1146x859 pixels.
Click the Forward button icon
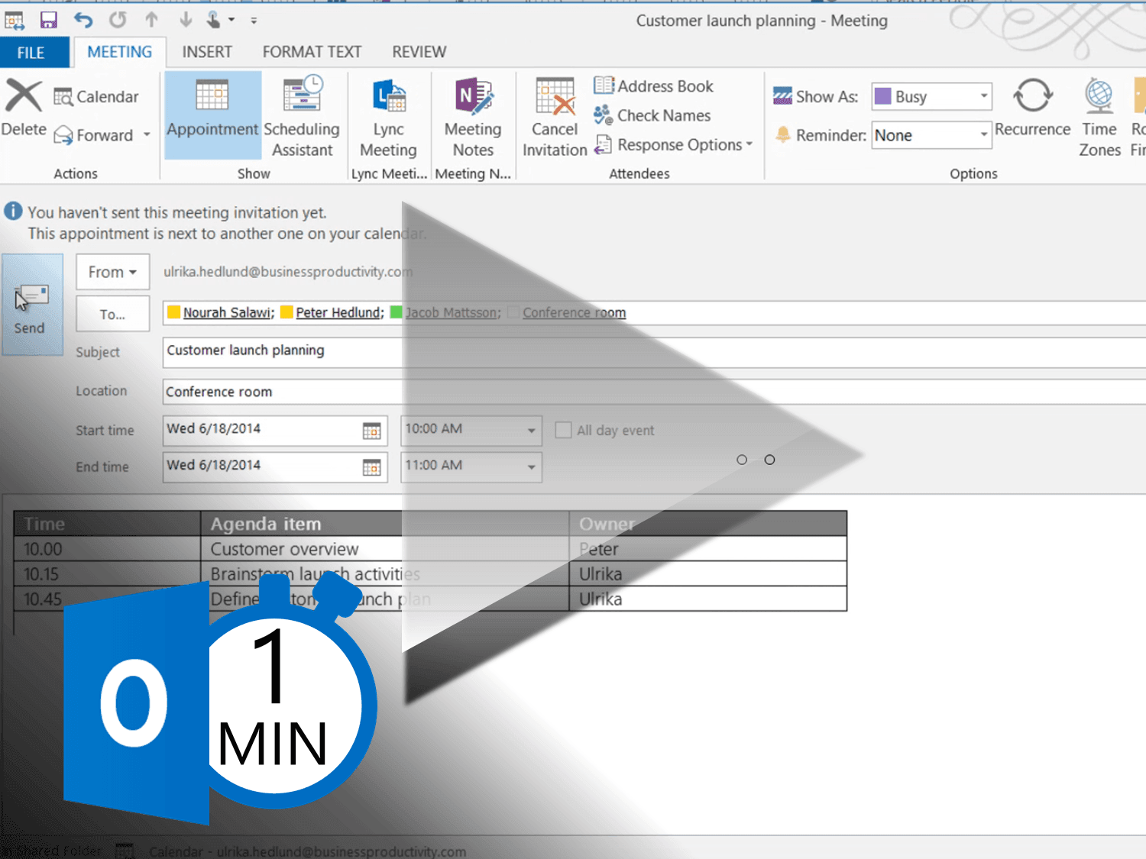tap(63, 135)
